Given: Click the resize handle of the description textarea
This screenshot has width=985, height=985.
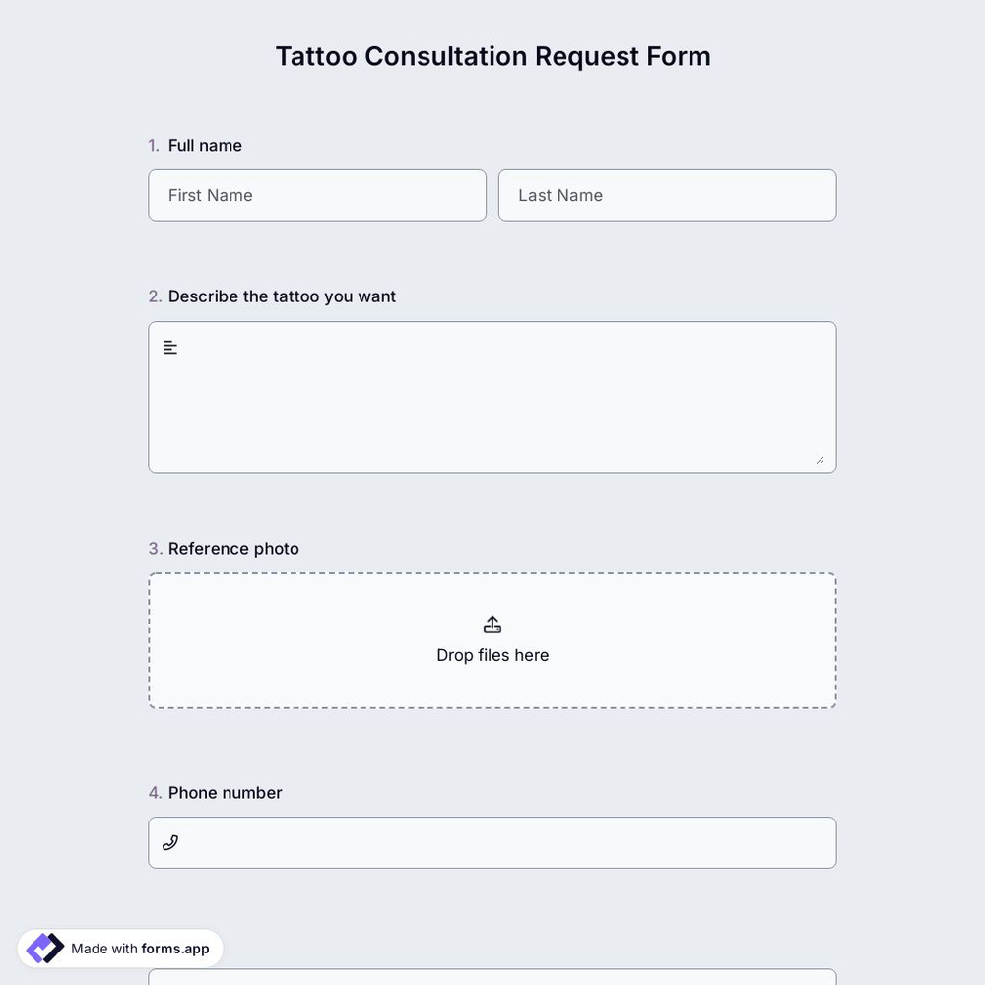Looking at the screenshot, I should point(821,458).
